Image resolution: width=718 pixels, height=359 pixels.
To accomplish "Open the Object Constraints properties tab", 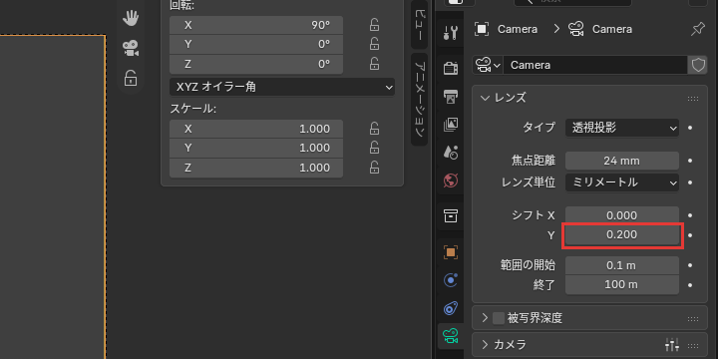I will click(451, 308).
